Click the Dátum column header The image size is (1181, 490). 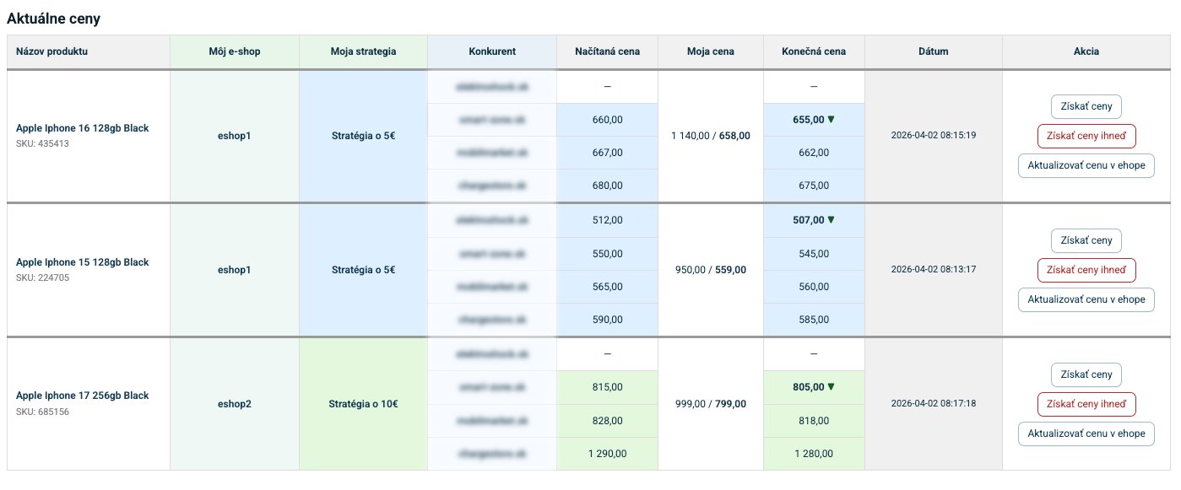[933, 51]
